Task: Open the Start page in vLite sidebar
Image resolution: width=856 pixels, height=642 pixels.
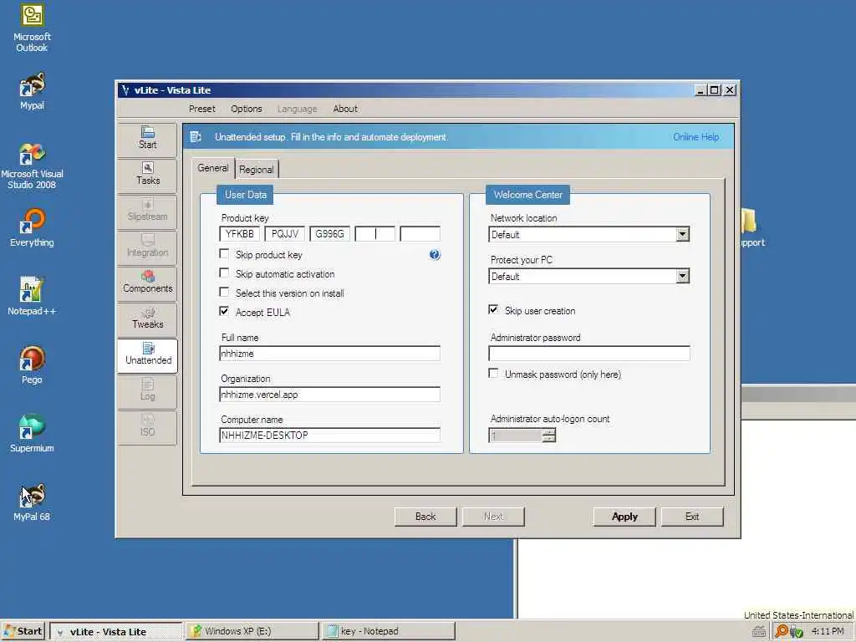Action: point(147,139)
